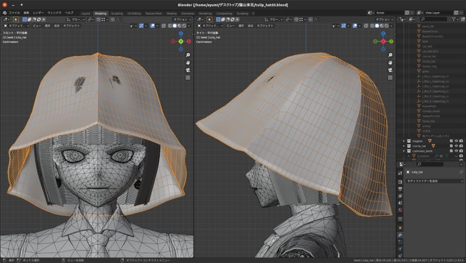Screen dimensions: 466x263
Task: Switch to the Sculpting workspace tab
Action: [117, 13]
